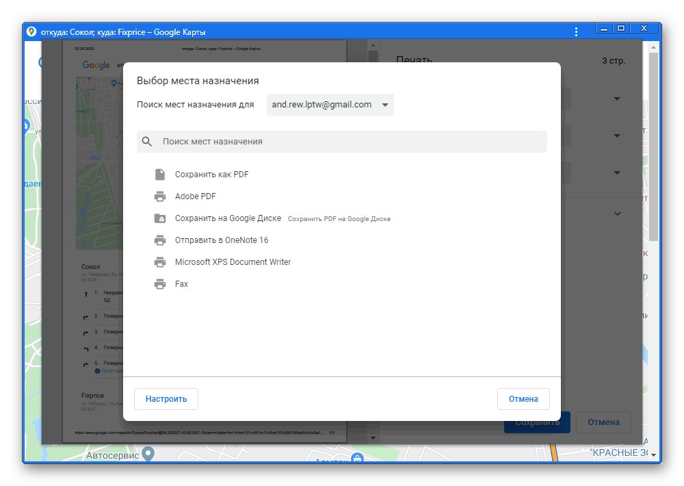The height and width of the screenshot is (486, 684).
Task: Open the third dropdown arrow in print panel
Action: (x=617, y=173)
